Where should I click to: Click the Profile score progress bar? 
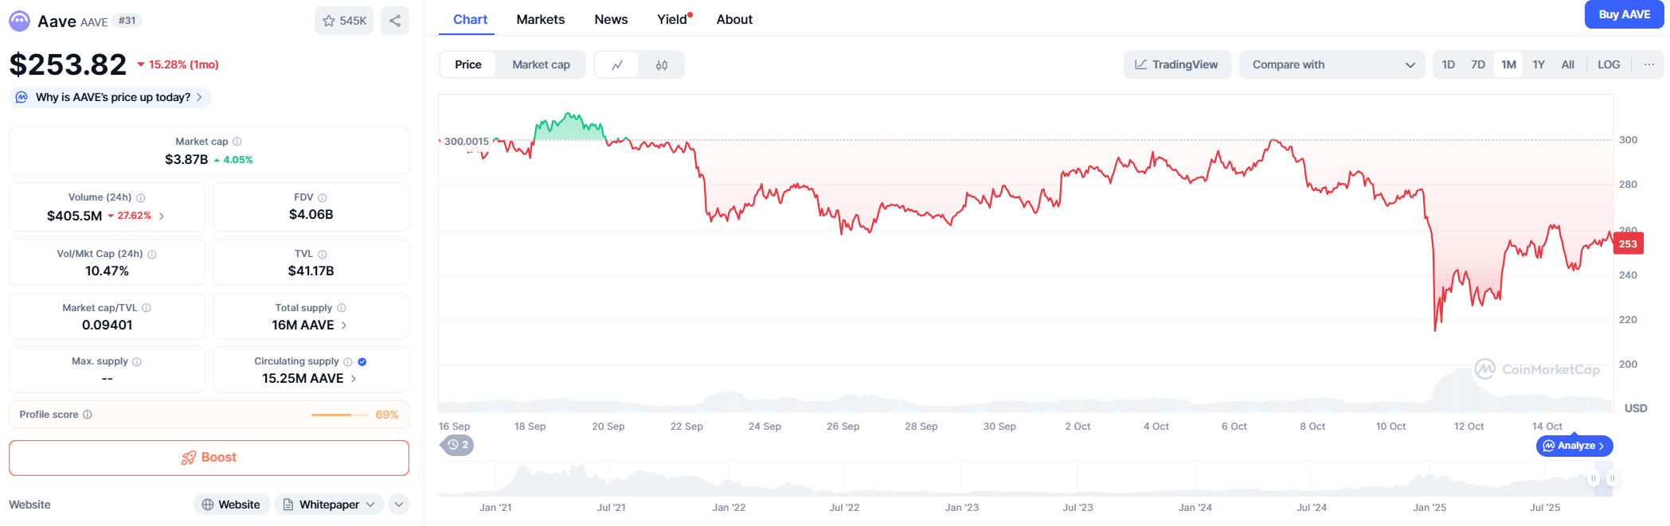coord(339,415)
